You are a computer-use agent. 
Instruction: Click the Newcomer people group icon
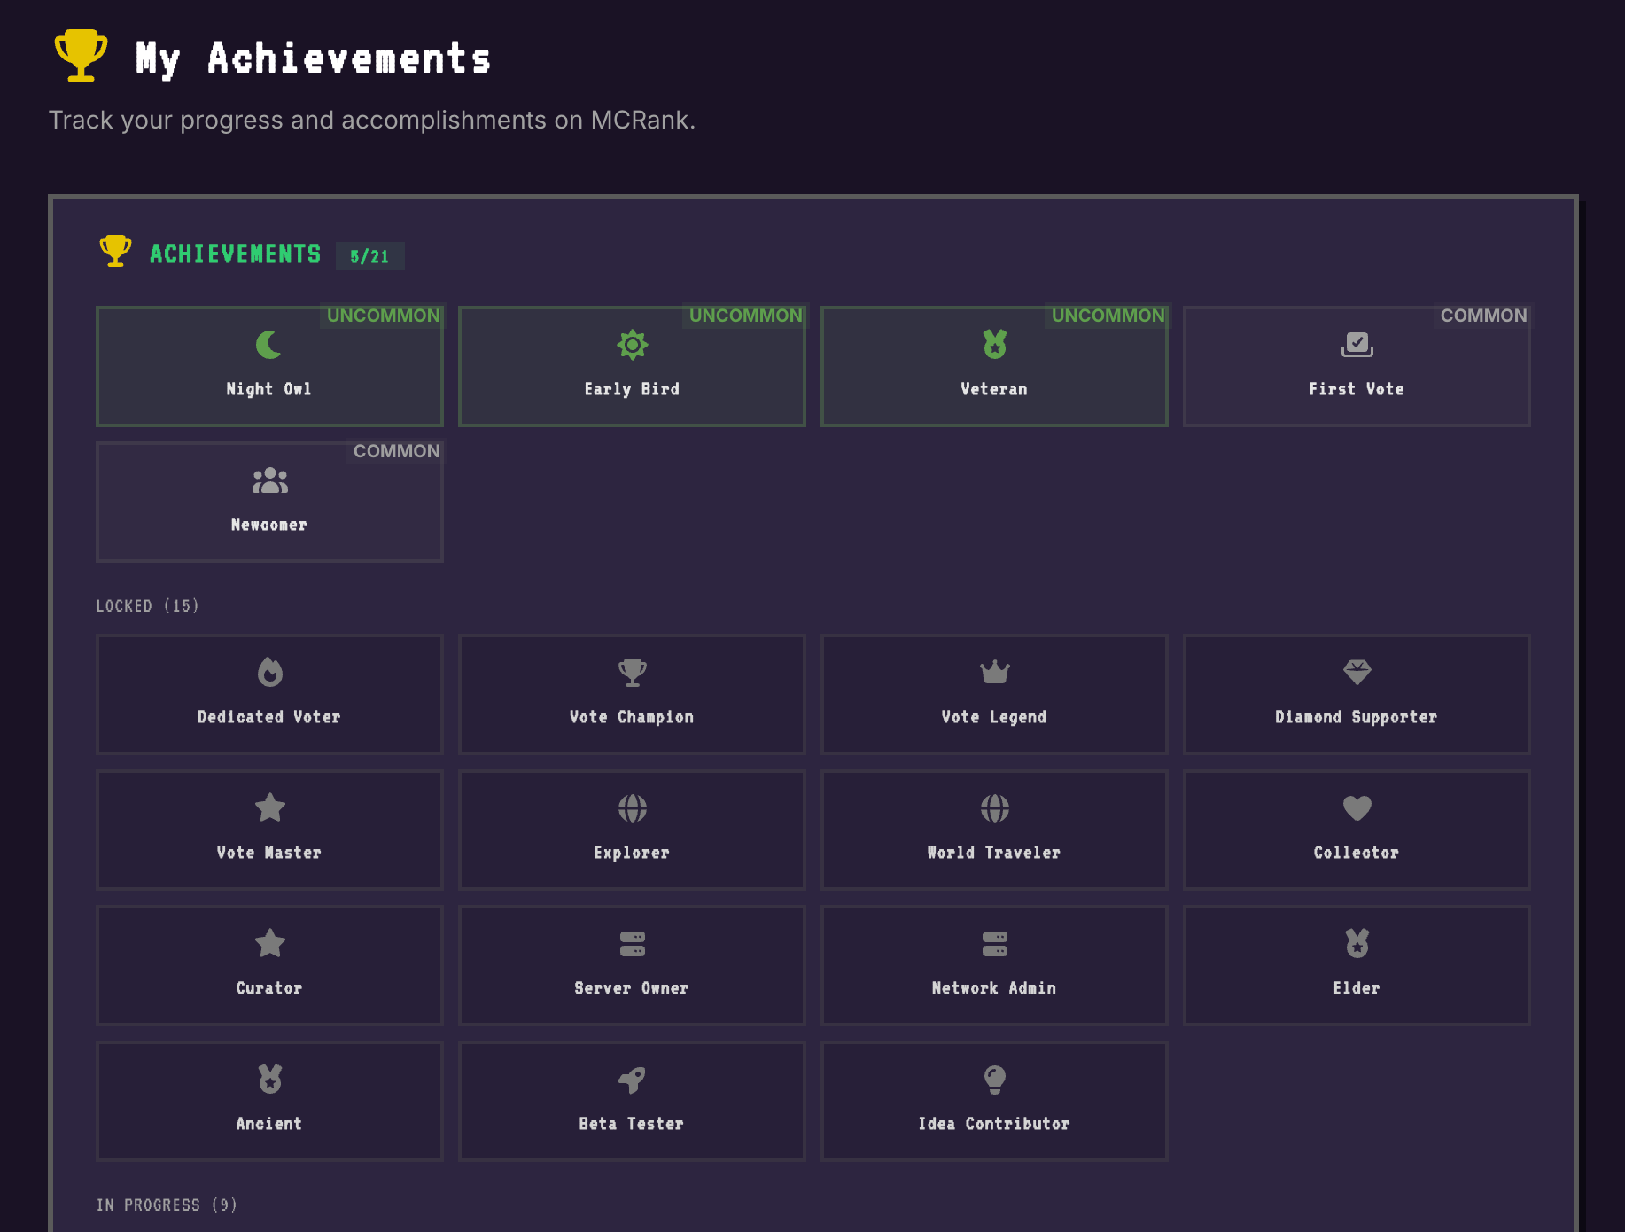click(x=269, y=480)
